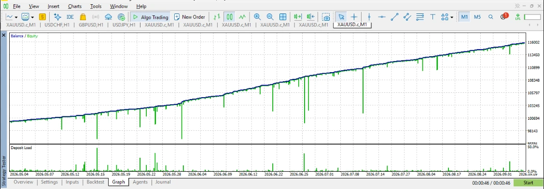Open account notifications with red badge
544x189 pixels.
(504, 16)
